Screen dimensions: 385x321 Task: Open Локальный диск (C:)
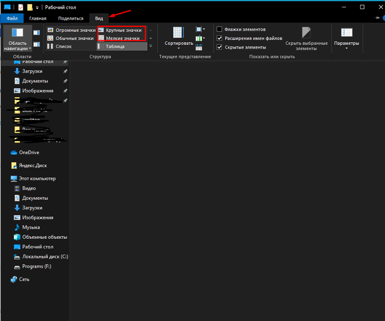pos(45,257)
